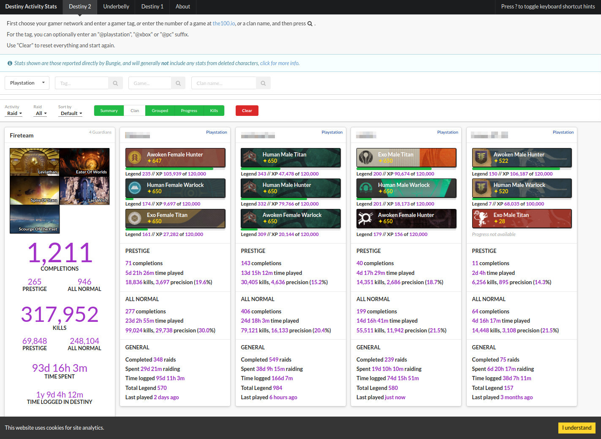The width and height of the screenshot is (601, 439).
Task: Click the red Clear button
Action: [247, 111]
